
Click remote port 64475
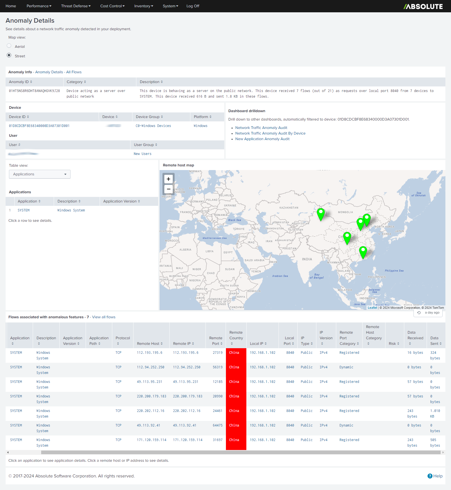(x=218, y=425)
